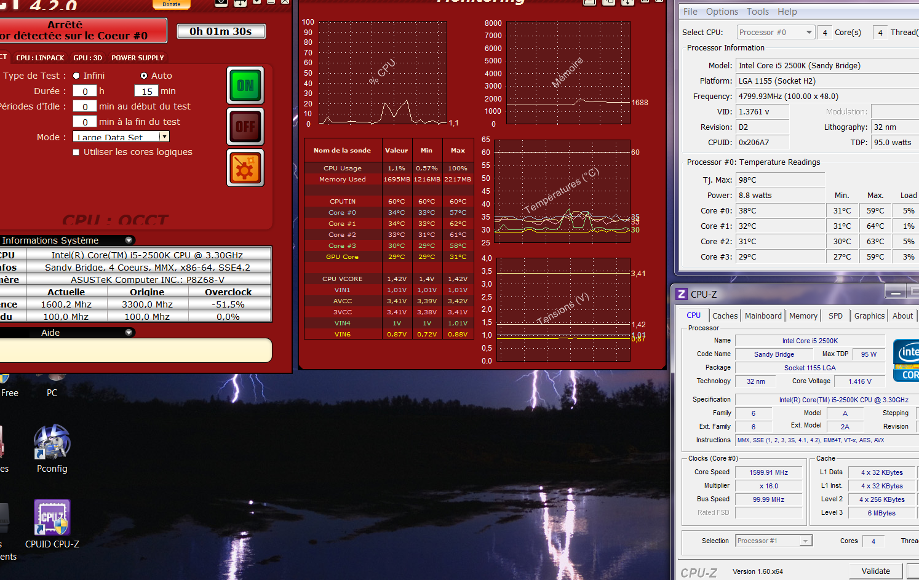Select the Auto test type
Screen dimensions: 919x580
click(x=144, y=76)
